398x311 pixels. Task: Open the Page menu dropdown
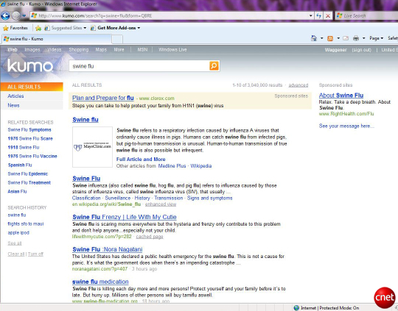click(376, 38)
